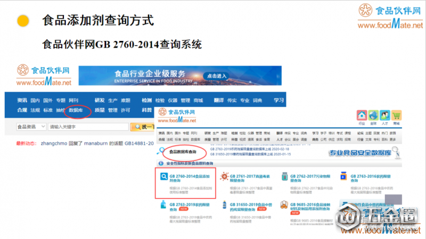This screenshot has width=426, height=239.
Task: Open GB 2762-2017污染物限量查询 link
Action: pos(310,178)
